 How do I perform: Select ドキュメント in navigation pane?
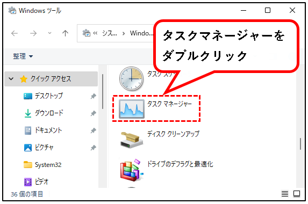pyautogui.click(x=48, y=130)
